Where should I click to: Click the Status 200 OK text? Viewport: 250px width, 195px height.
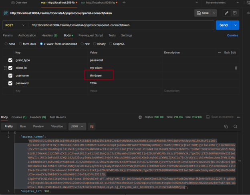pyautogui.click(x=154, y=117)
